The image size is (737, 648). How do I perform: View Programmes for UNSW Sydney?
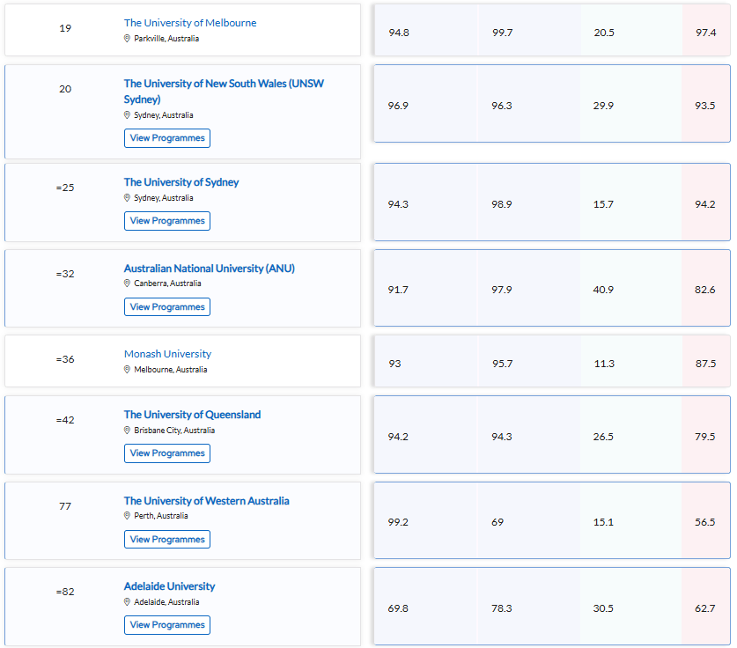click(167, 138)
